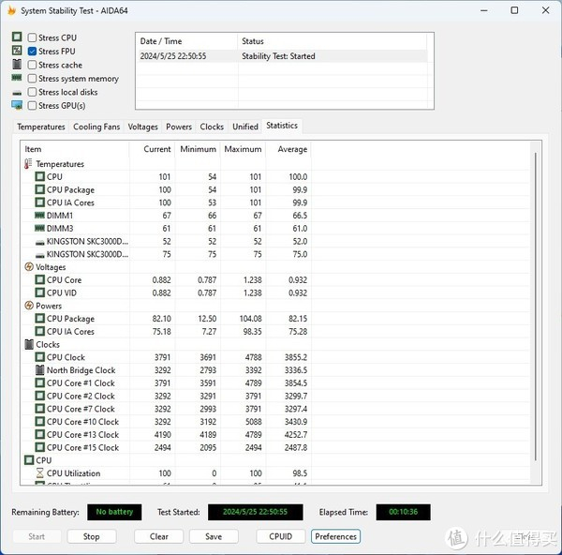Click Test Started timestamp display

[255, 512]
